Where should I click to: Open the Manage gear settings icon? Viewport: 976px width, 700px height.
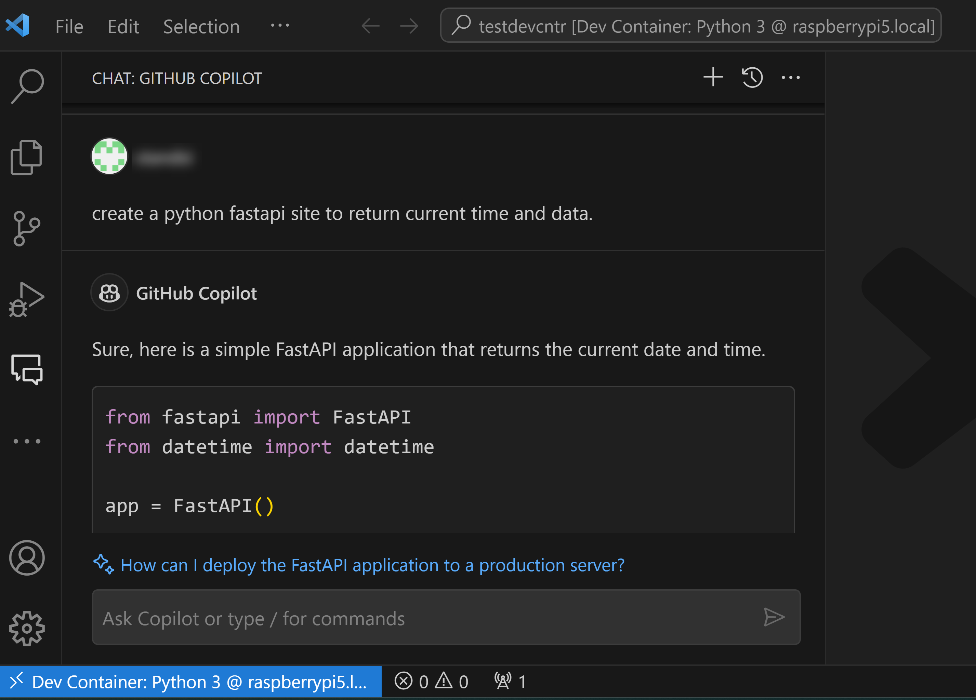pos(27,629)
